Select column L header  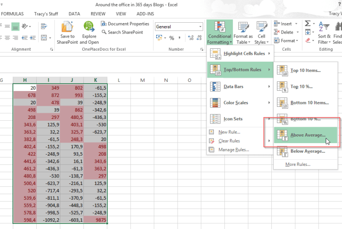119,80
